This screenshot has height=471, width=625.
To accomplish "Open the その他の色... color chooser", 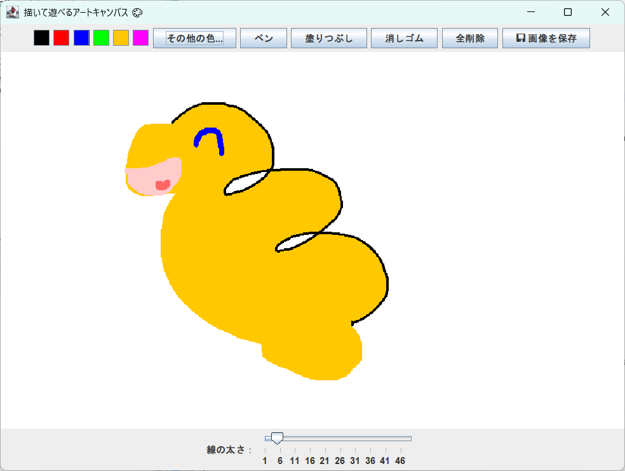I will coord(194,38).
